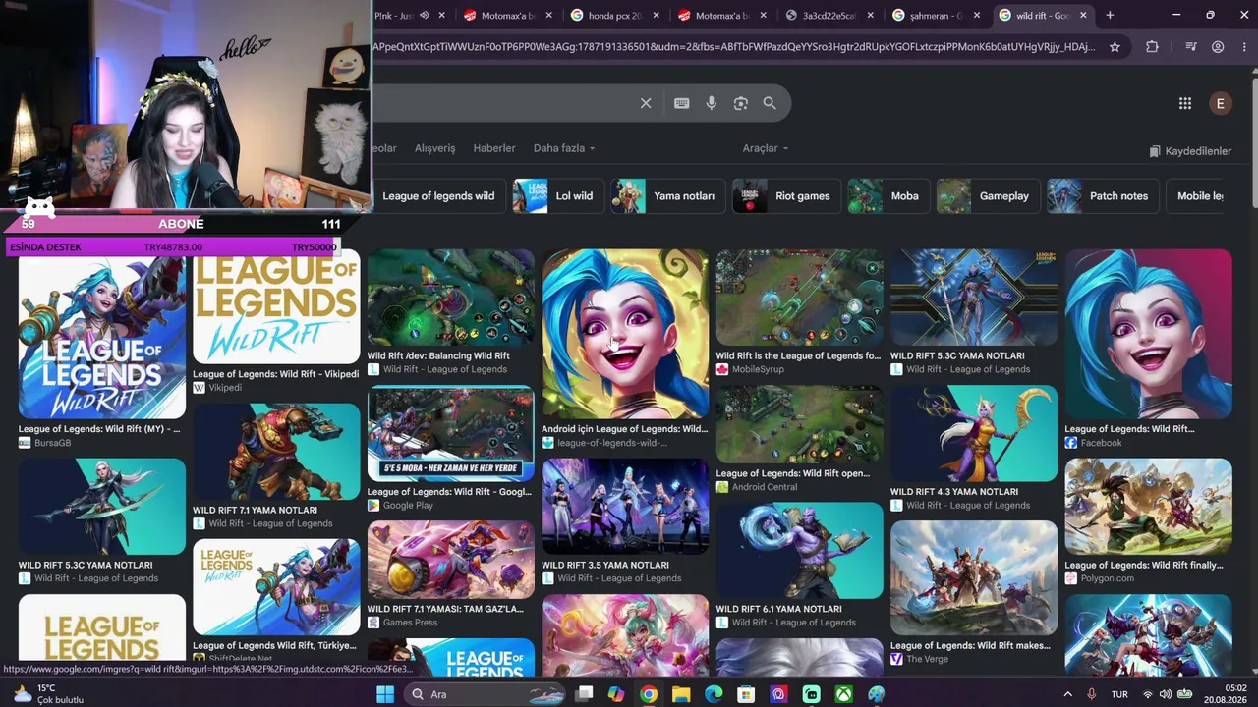Viewport: 1258px width, 707px height.
Task: Open the 'Wild Rift /dev: Balancing' image
Action: 451,297
